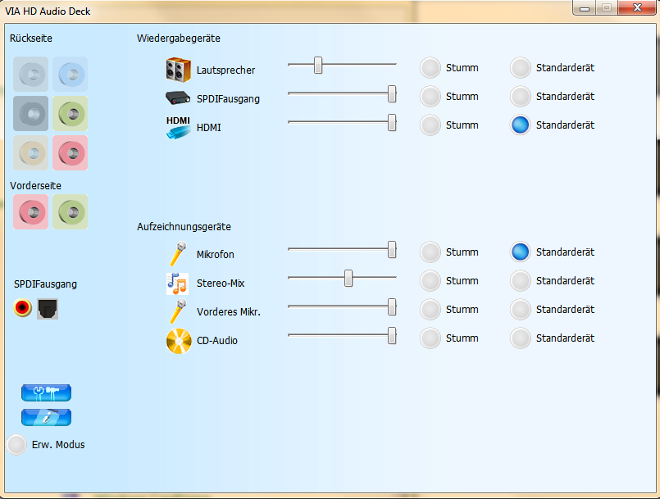Click the Mikrofon level slider handle
The width and height of the screenshot is (660, 499).
pos(392,249)
